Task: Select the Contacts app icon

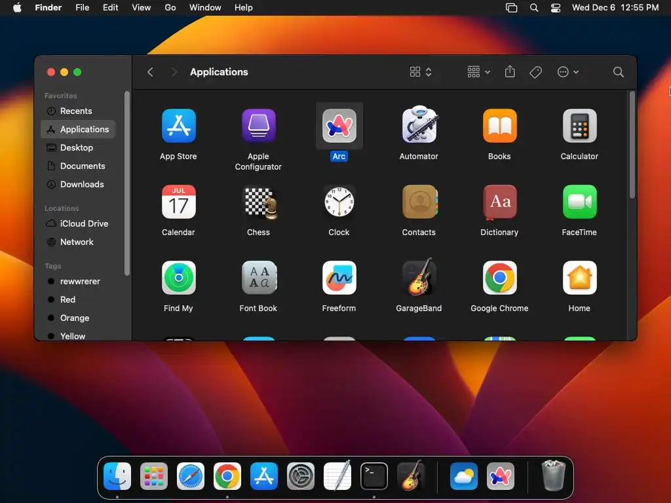Action: (x=419, y=202)
